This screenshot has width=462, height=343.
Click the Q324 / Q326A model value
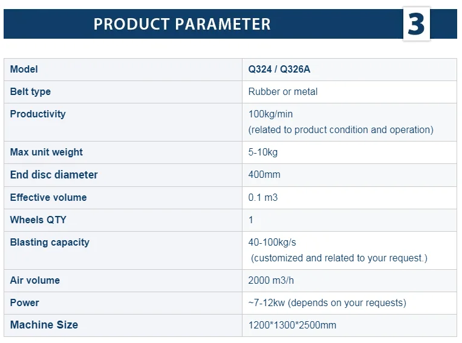click(x=279, y=70)
